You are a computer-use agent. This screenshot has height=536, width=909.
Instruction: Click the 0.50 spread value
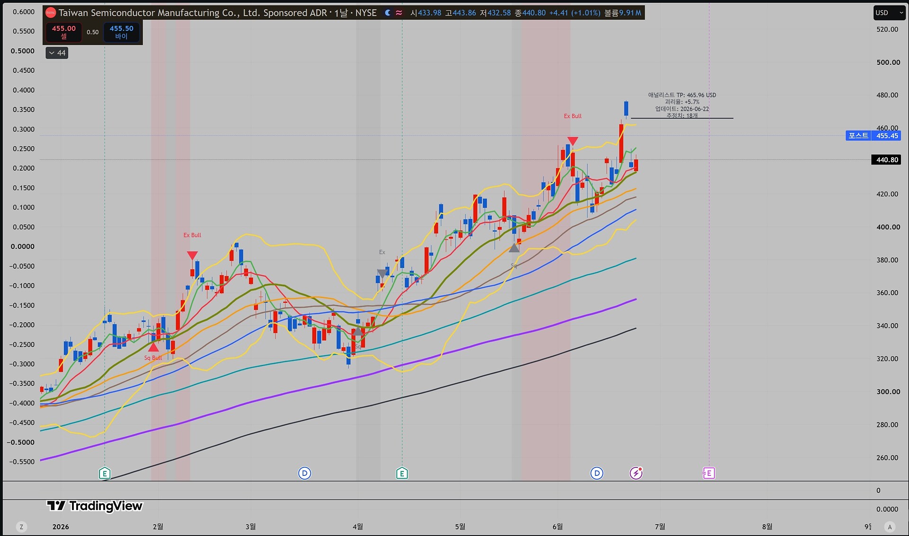click(93, 32)
